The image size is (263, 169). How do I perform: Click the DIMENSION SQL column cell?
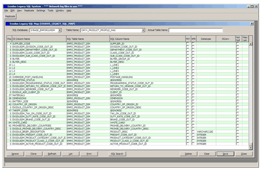(148, 98)
